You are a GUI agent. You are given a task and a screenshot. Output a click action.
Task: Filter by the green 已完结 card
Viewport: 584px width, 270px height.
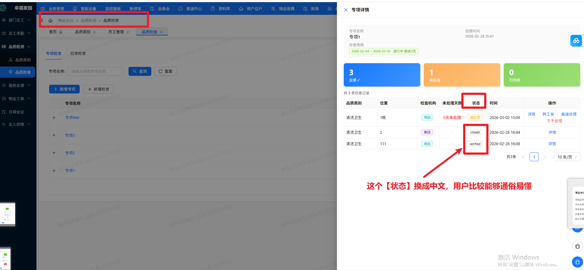click(542, 75)
